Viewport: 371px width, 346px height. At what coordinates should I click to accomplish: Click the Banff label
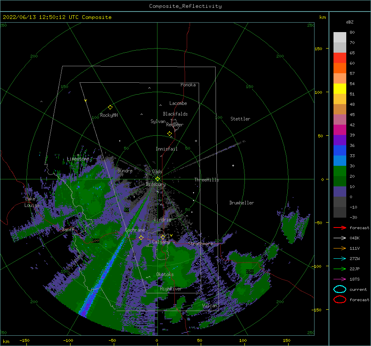point(68,229)
